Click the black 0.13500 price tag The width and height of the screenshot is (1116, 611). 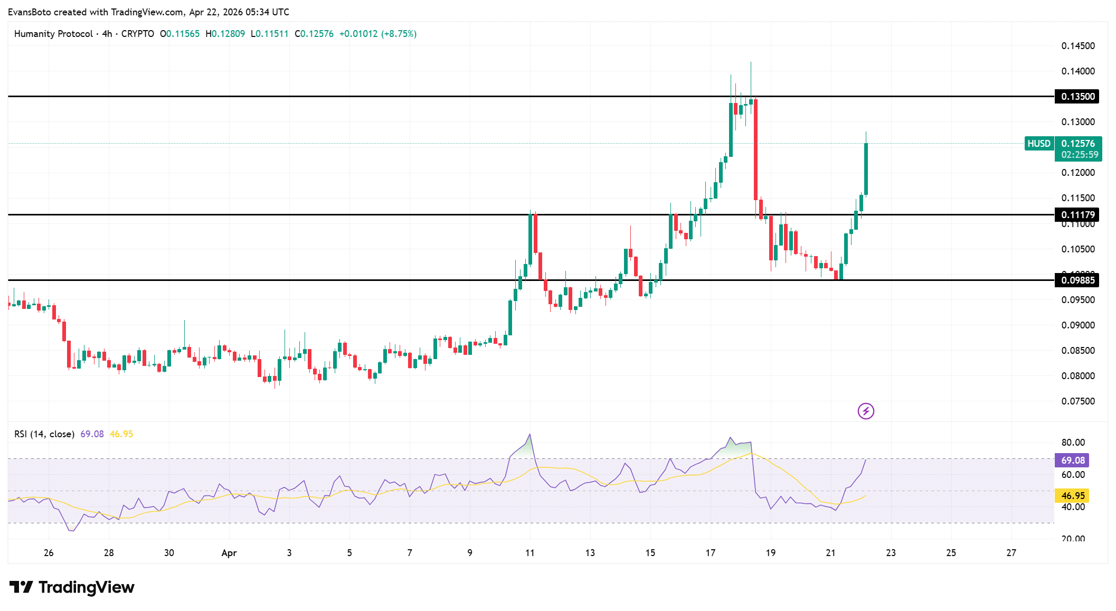(1077, 97)
